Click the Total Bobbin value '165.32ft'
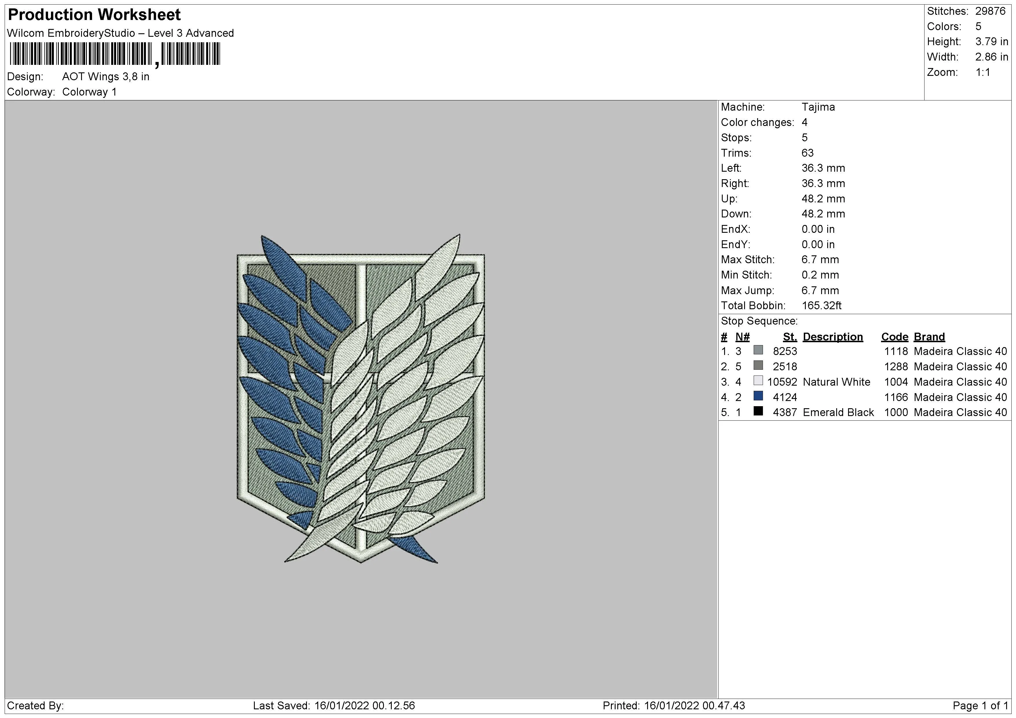Image resolution: width=1016 pixels, height=718 pixels. pos(821,306)
